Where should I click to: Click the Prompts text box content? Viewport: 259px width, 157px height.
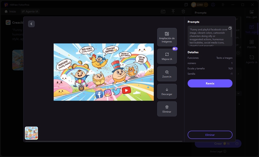click(x=209, y=36)
